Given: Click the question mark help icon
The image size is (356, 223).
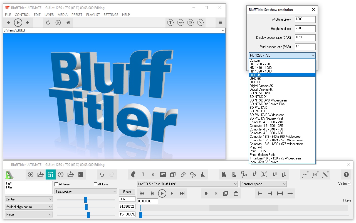Looking at the screenshot, I should click(346, 174).
